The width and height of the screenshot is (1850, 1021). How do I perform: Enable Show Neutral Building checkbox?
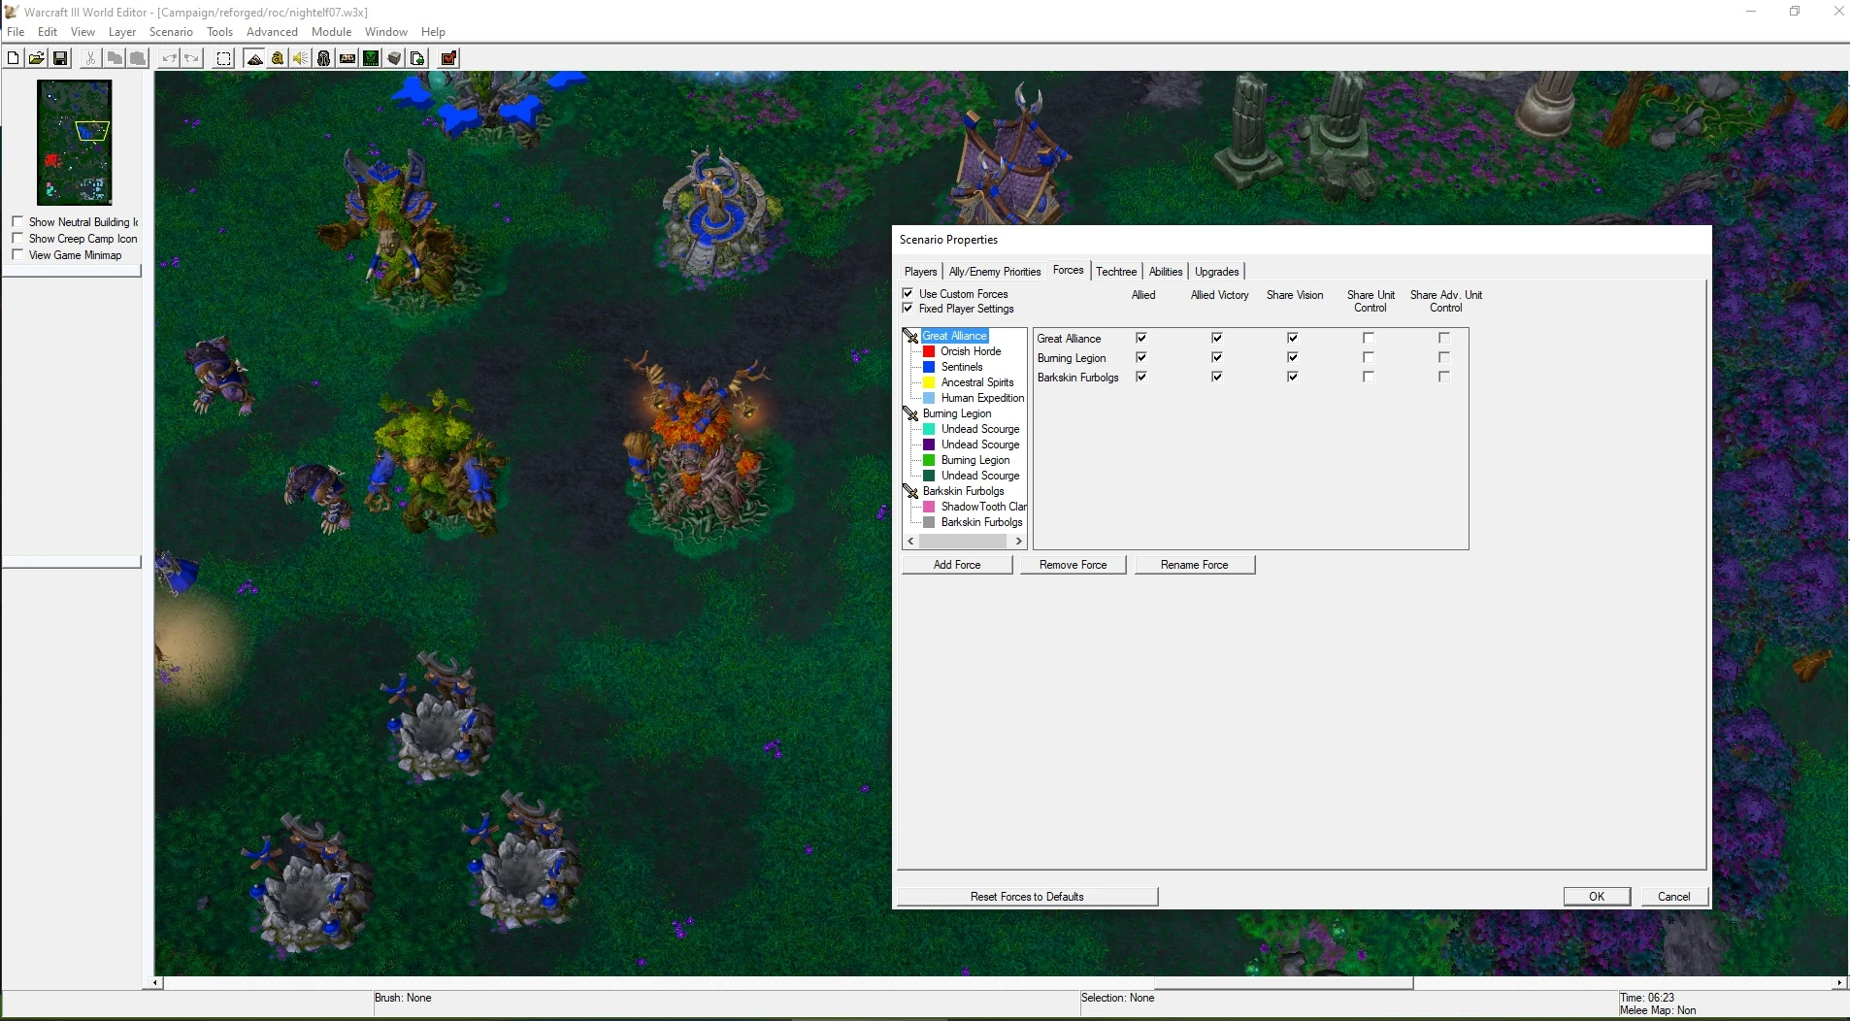17,221
